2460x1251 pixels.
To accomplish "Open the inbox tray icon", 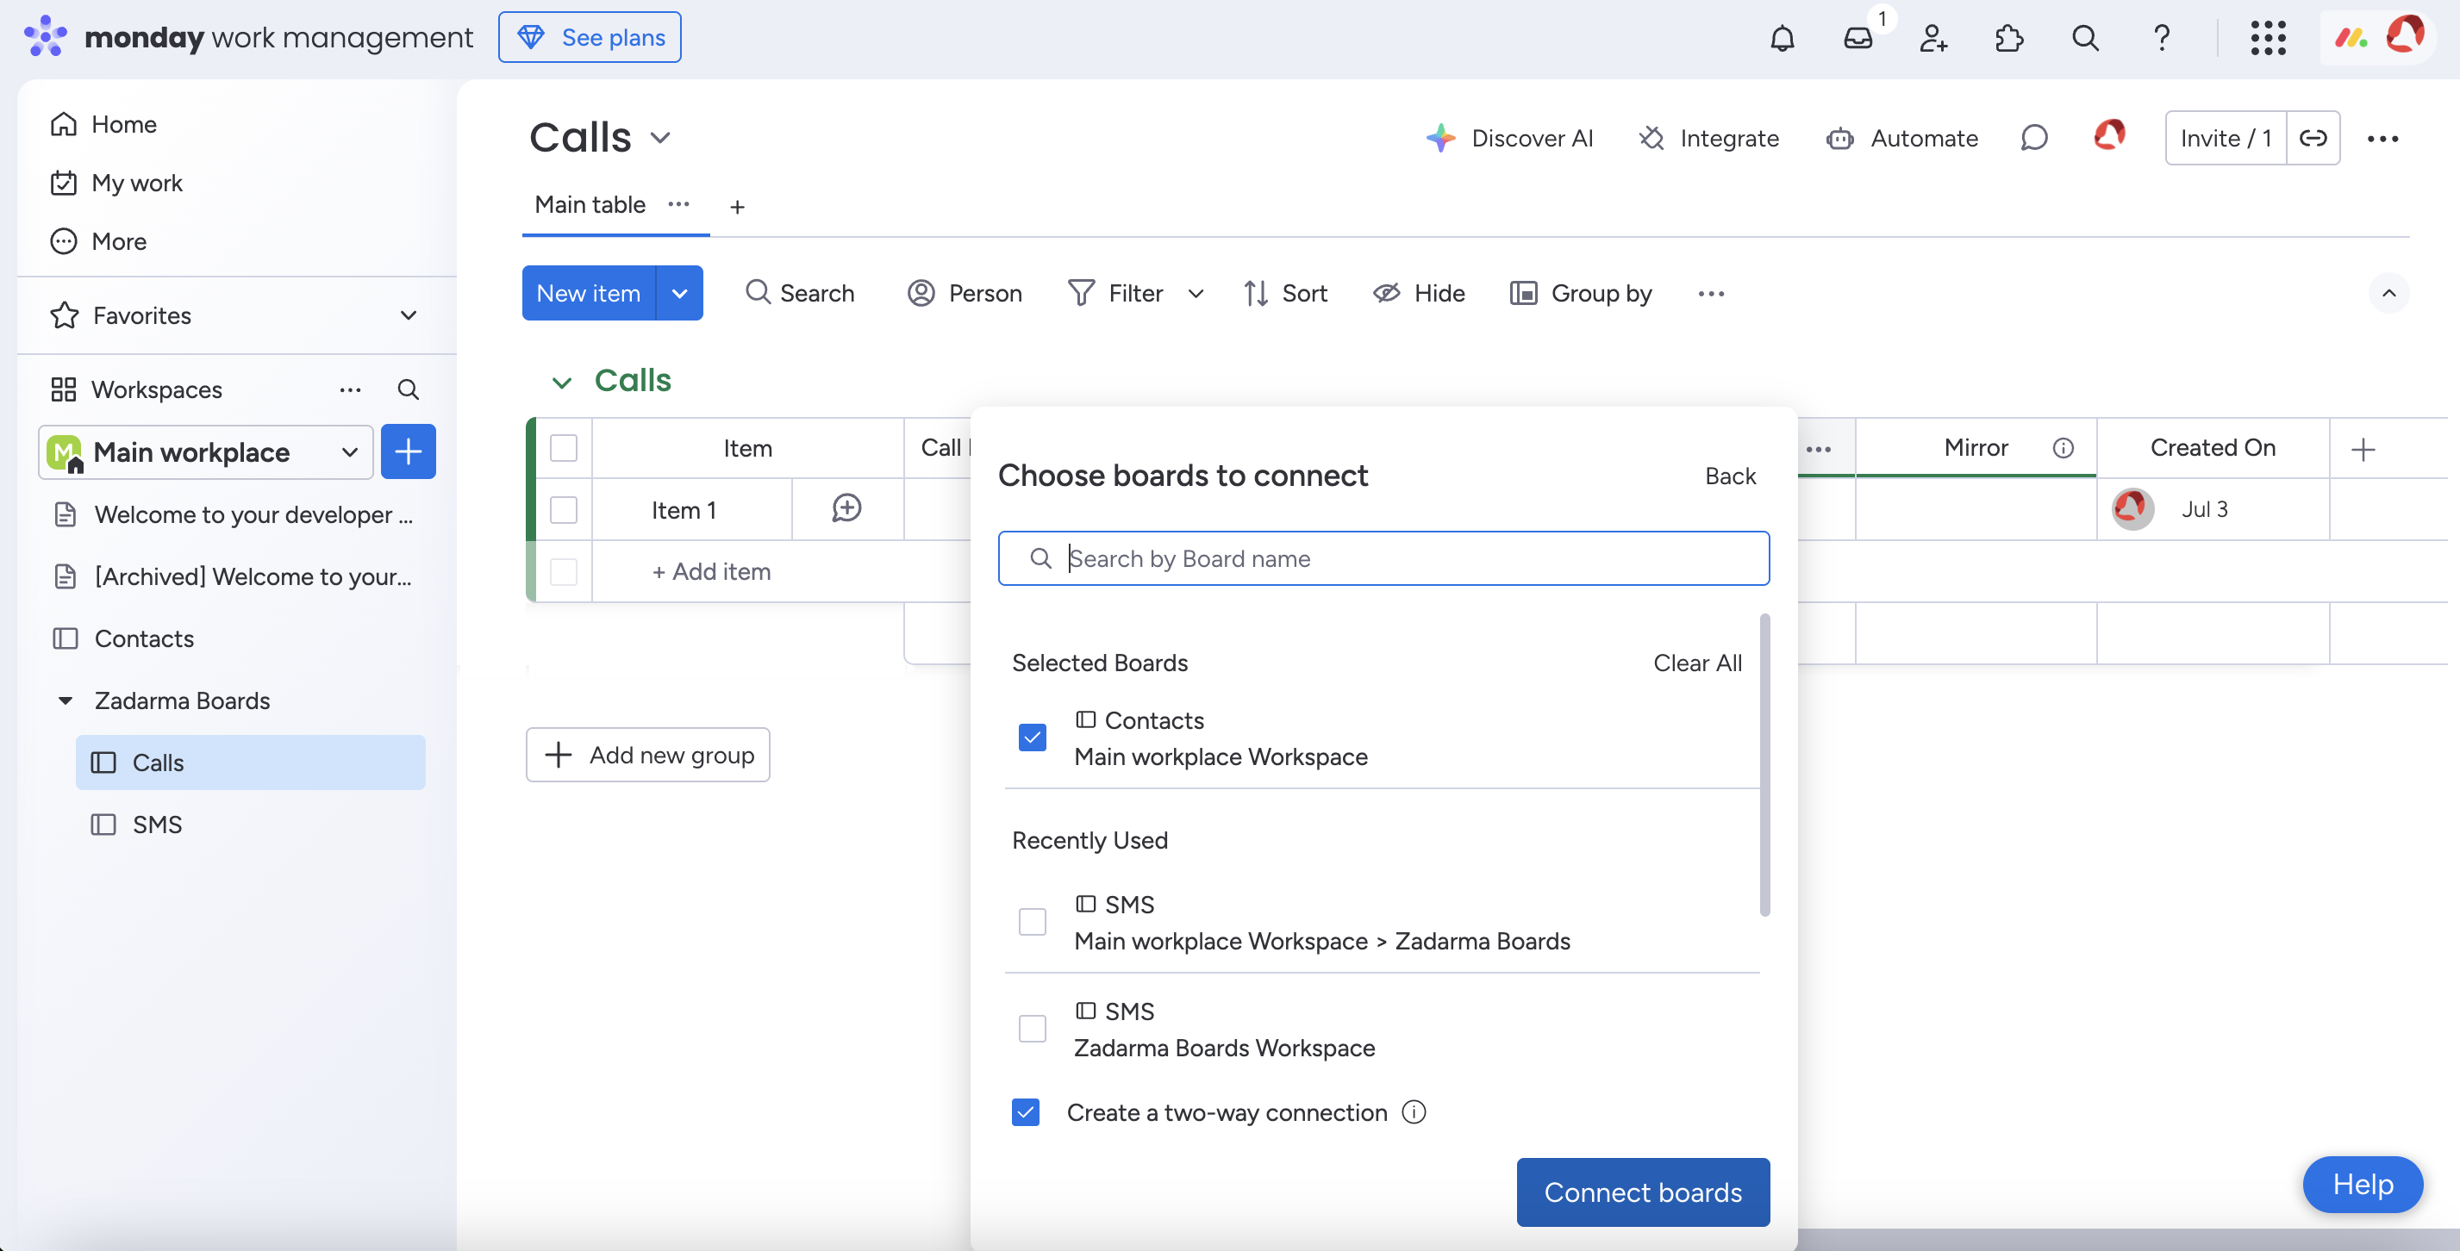I will pos(1857,38).
